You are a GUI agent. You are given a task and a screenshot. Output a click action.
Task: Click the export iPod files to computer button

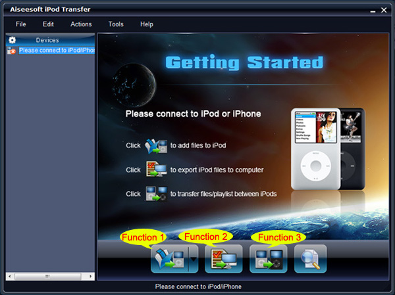coord(223,259)
